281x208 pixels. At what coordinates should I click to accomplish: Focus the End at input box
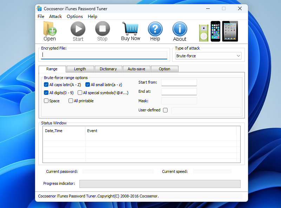pos(179,92)
